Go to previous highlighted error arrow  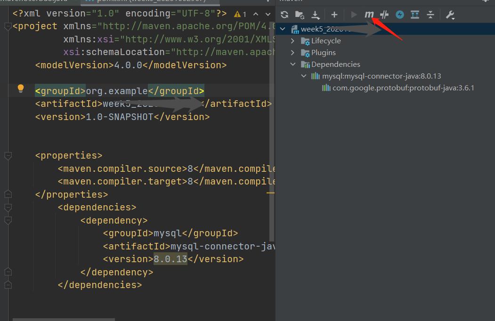tap(256, 14)
